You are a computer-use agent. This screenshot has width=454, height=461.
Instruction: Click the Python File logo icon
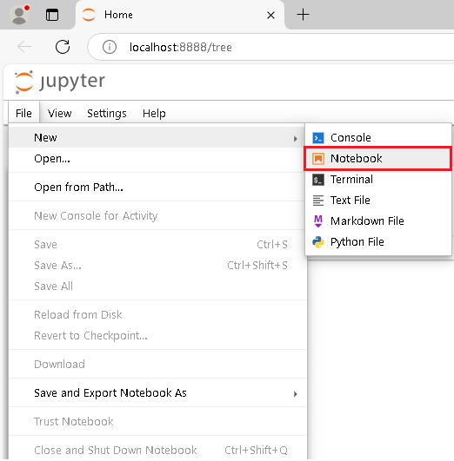point(318,242)
